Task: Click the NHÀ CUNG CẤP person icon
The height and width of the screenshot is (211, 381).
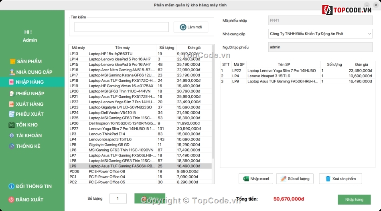Action: (12, 72)
